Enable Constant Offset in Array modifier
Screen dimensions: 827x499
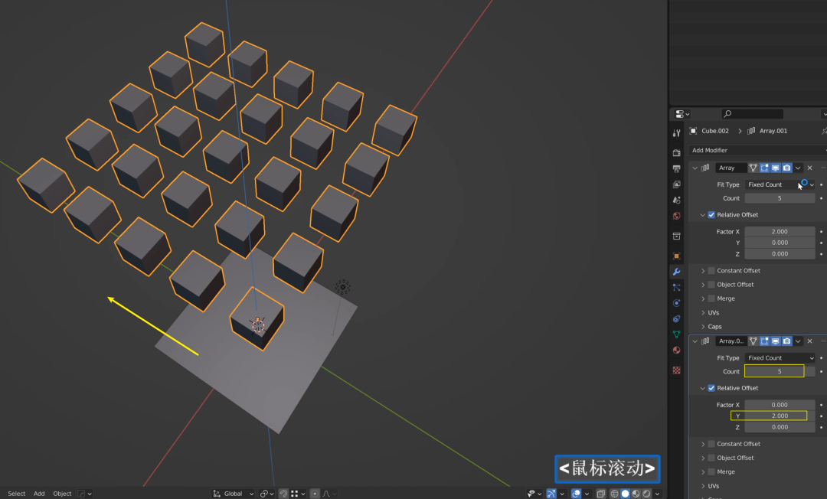click(x=711, y=270)
